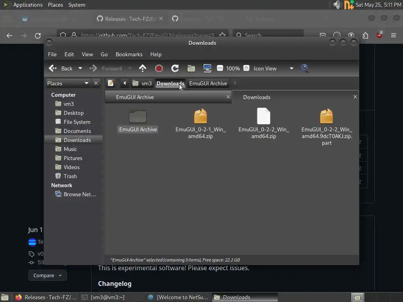Image resolution: width=403 pixels, height=302 pixels.
Task: Open the Compare dropdown on GitHub page
Action: click(x=48, y=276)
